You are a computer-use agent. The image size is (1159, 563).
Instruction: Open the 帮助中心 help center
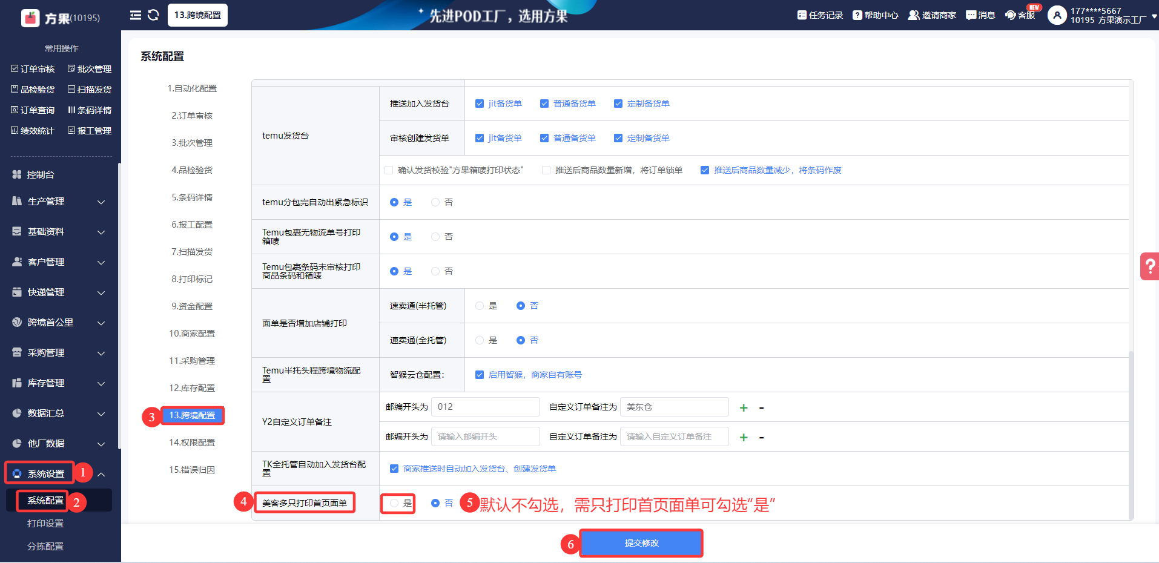pos(875,15)
